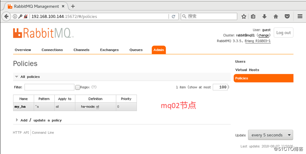Image resolution: width=306 pixels, height=154 pixels.
Task: Sort by the Priority column header
Action: coord(126,99)
